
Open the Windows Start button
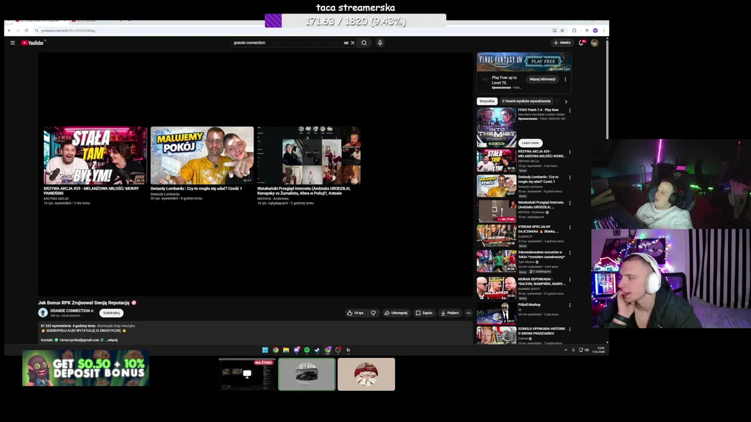pyautogui.click(x=265, y=350)
